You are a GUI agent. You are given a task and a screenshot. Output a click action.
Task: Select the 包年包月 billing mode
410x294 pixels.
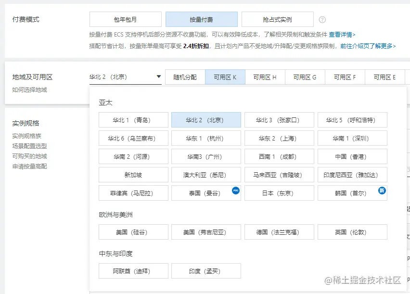[126, 19]
